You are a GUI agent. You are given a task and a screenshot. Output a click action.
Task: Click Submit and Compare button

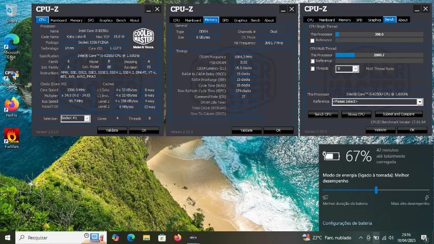click(x=398, y=114)
